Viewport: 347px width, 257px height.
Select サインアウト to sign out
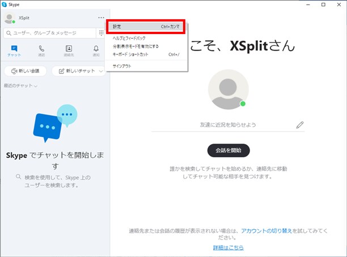click(122, 66)
